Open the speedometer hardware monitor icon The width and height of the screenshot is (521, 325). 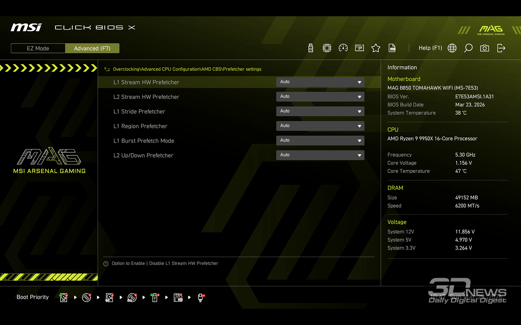click(x=343, y=48)
